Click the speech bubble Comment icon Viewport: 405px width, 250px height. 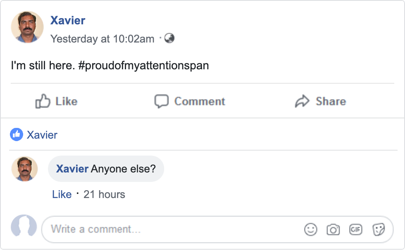[x=161, y=101]
